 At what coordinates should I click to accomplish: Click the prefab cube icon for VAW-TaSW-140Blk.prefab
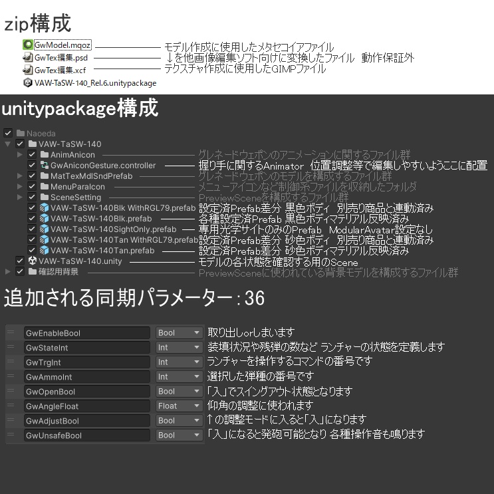(45, 218)
